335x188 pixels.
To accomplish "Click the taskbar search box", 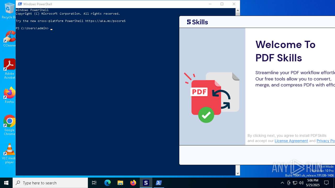I will coord(50,183).
